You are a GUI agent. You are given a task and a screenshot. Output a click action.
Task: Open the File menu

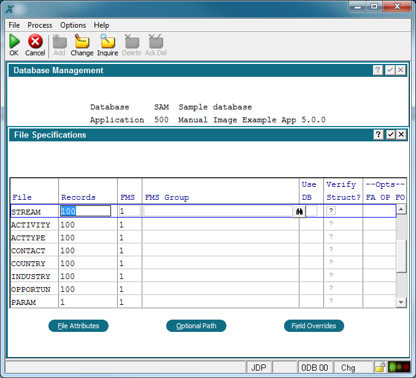pyautogui.click(x=14, y=25)
